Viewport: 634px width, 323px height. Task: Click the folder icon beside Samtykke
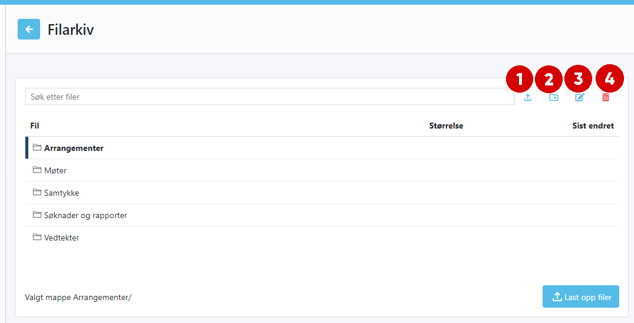[x=37, y=192]
